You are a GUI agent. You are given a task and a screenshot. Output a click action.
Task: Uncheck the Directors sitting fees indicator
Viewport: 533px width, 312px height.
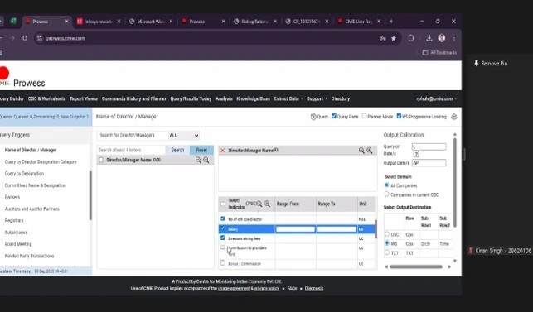point(223,238)
